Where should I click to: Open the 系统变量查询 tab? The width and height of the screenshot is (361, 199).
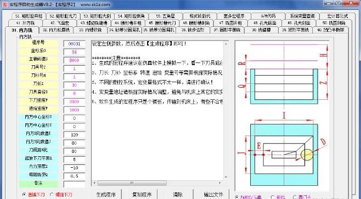pyautogui.click(x=302, y=16)
